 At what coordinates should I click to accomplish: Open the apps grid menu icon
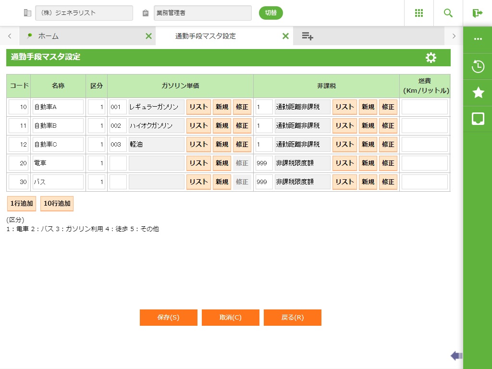(419, 13)
